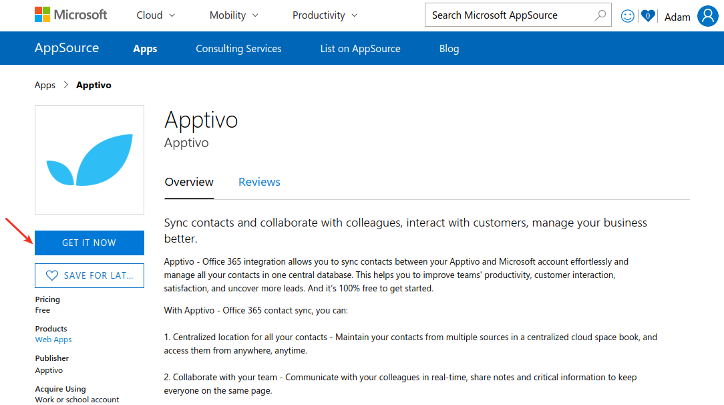Click the Apptivo breadcrumb text
Viewport: 724px width, 405px height.
coord(94,85)
